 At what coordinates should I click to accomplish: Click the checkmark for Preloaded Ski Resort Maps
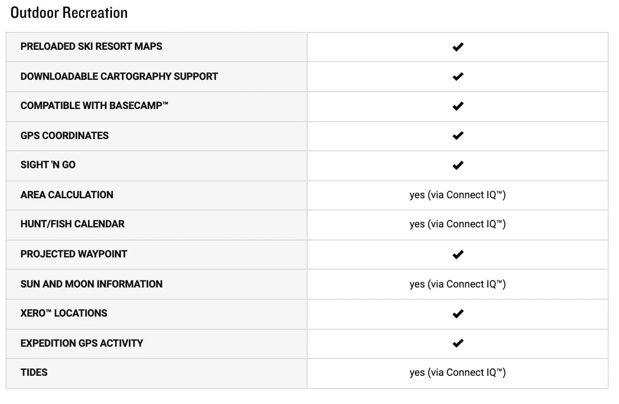click(x=458, y=47)
